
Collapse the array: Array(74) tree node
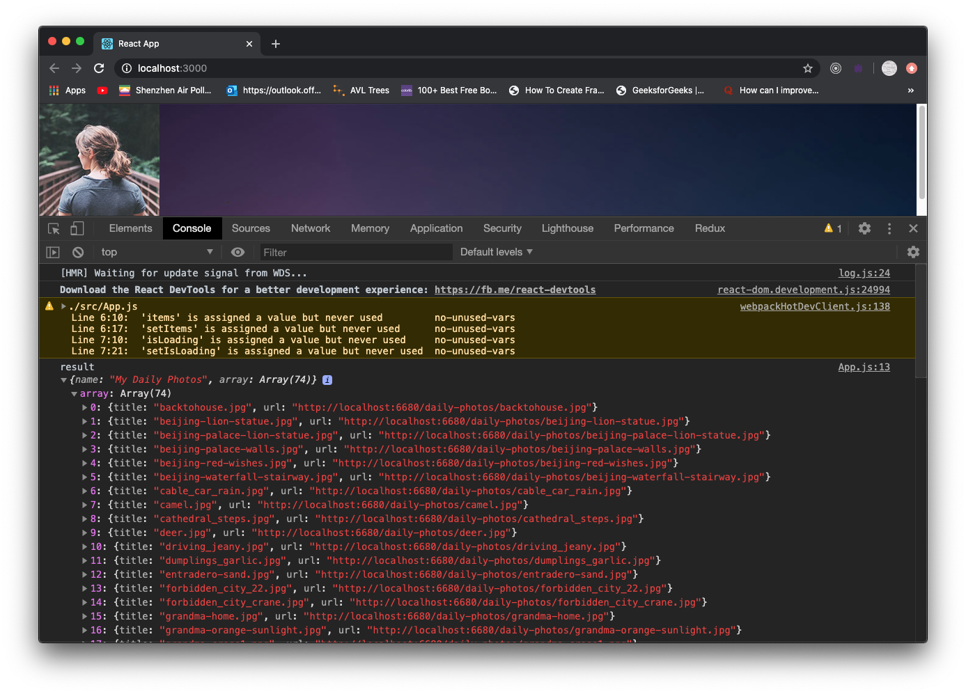click(75, 394)
